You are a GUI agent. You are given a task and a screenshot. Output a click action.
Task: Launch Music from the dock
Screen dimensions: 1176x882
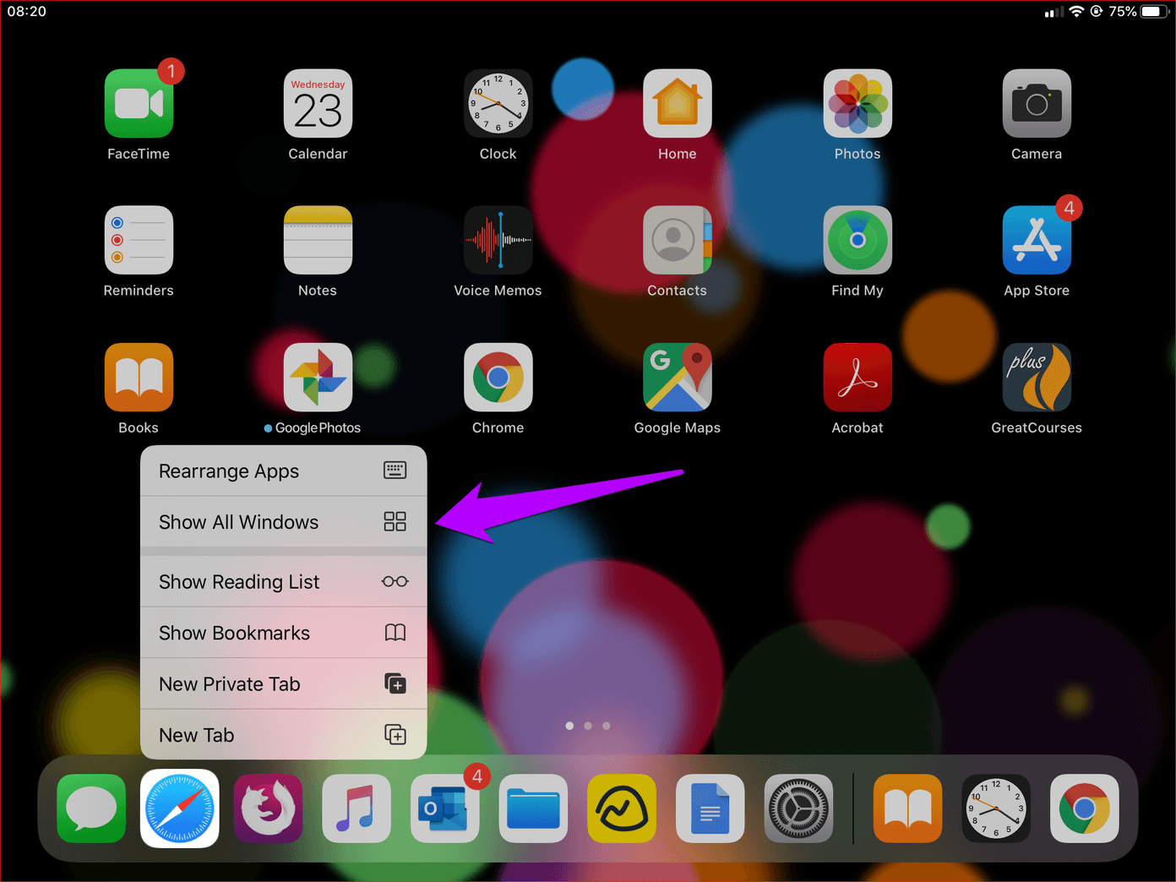[x=357, y=808]
